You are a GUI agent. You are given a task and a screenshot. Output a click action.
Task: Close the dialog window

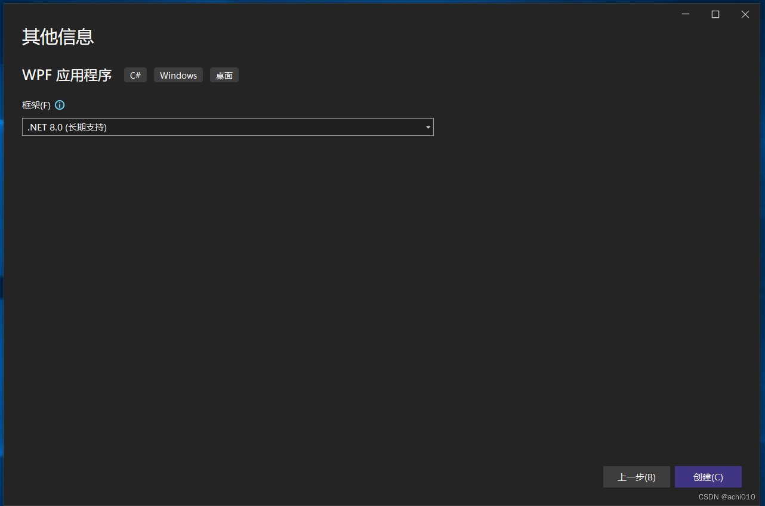pyautogui.click(x=745, y=14)
